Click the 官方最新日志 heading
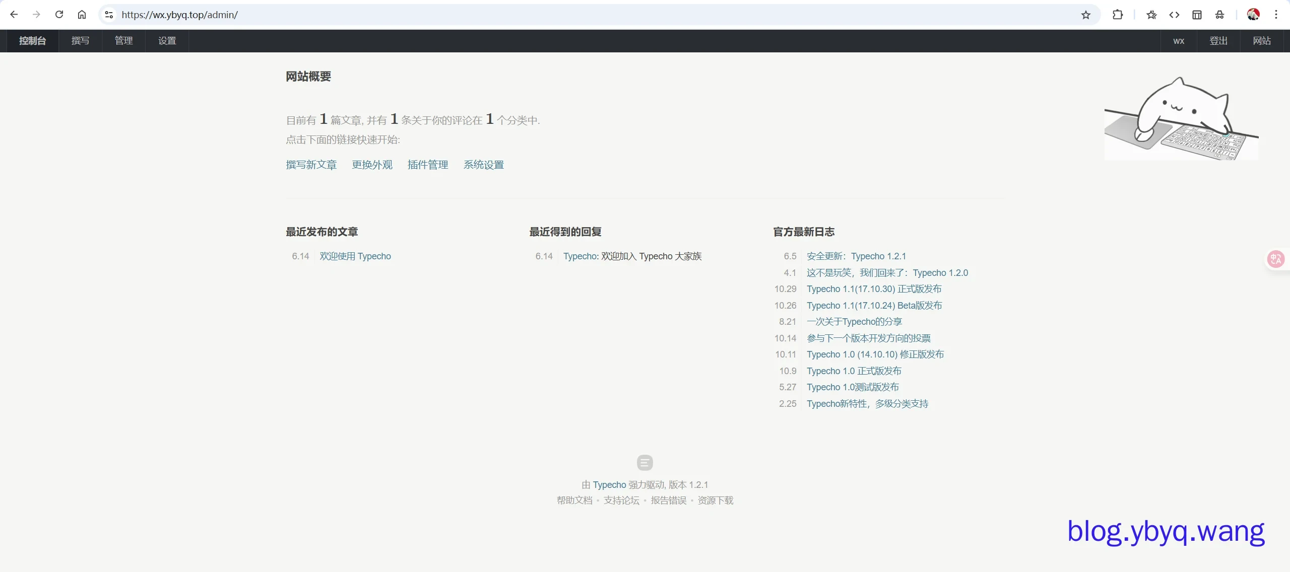The width and height of the screenshot is (1290, 572). (x=804, y=232)
